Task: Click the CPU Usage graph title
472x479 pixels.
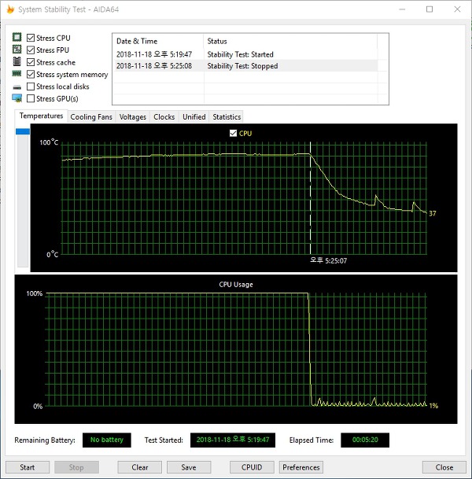Action: click(236, 285)
